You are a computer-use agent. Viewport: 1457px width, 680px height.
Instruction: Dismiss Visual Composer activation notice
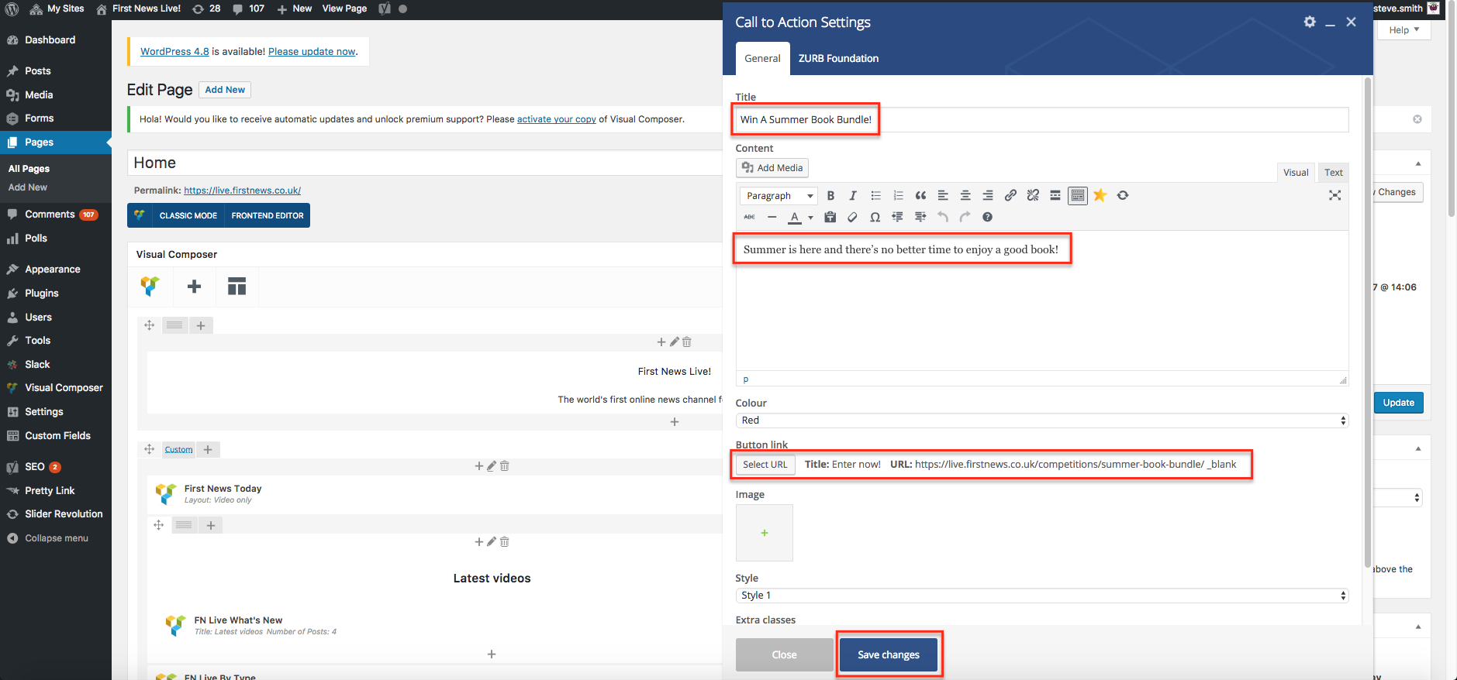[1417, 119]
